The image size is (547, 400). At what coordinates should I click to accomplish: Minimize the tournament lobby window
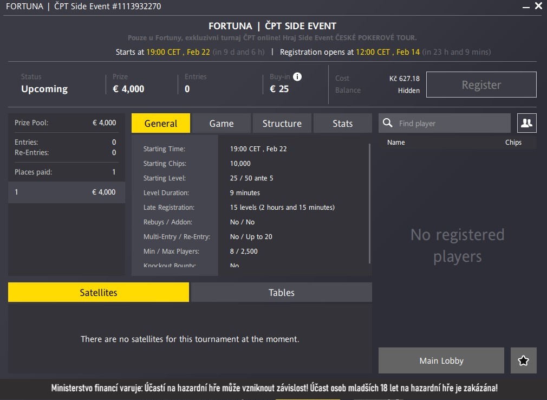pyautogui.click(x=526, y=7)
